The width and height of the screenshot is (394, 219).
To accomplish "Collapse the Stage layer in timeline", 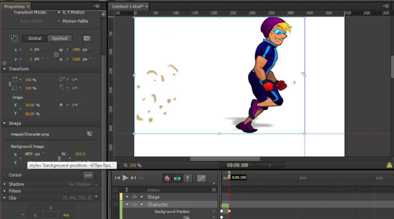I will (x=127, y=197).
